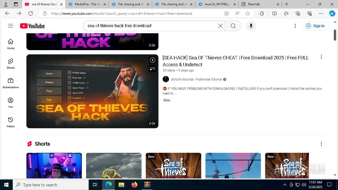Click the Amorfo Sounds channel avatar
This screenshot has width=338, height=190.
click(166, 79)
